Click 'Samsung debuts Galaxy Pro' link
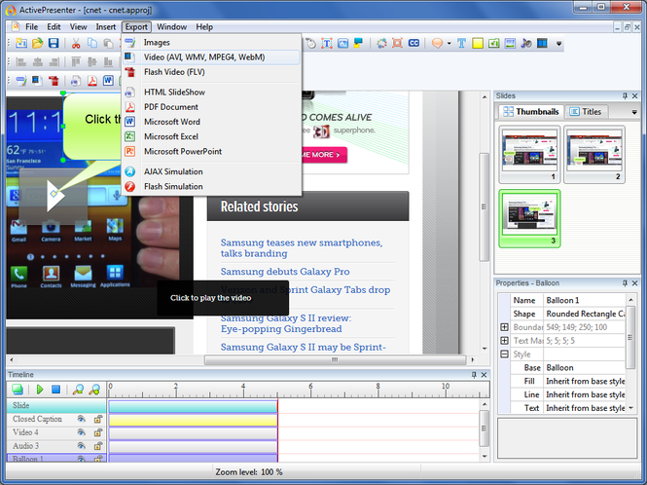 pyautogui.click(x=285, y=272)
